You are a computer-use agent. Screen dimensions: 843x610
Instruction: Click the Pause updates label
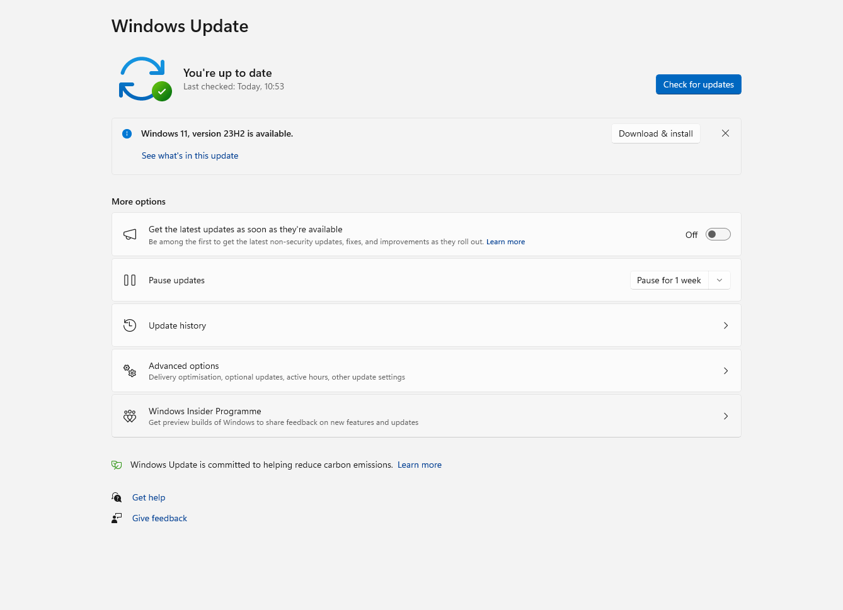pyautogui.click(x=176, y=280)
